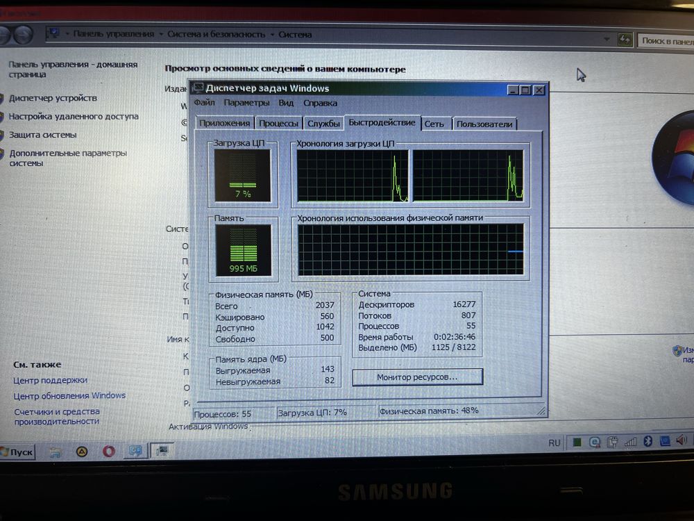Click shield icon next to Настройка удаленного доступа
694x521 pixels.
[2, 117]
